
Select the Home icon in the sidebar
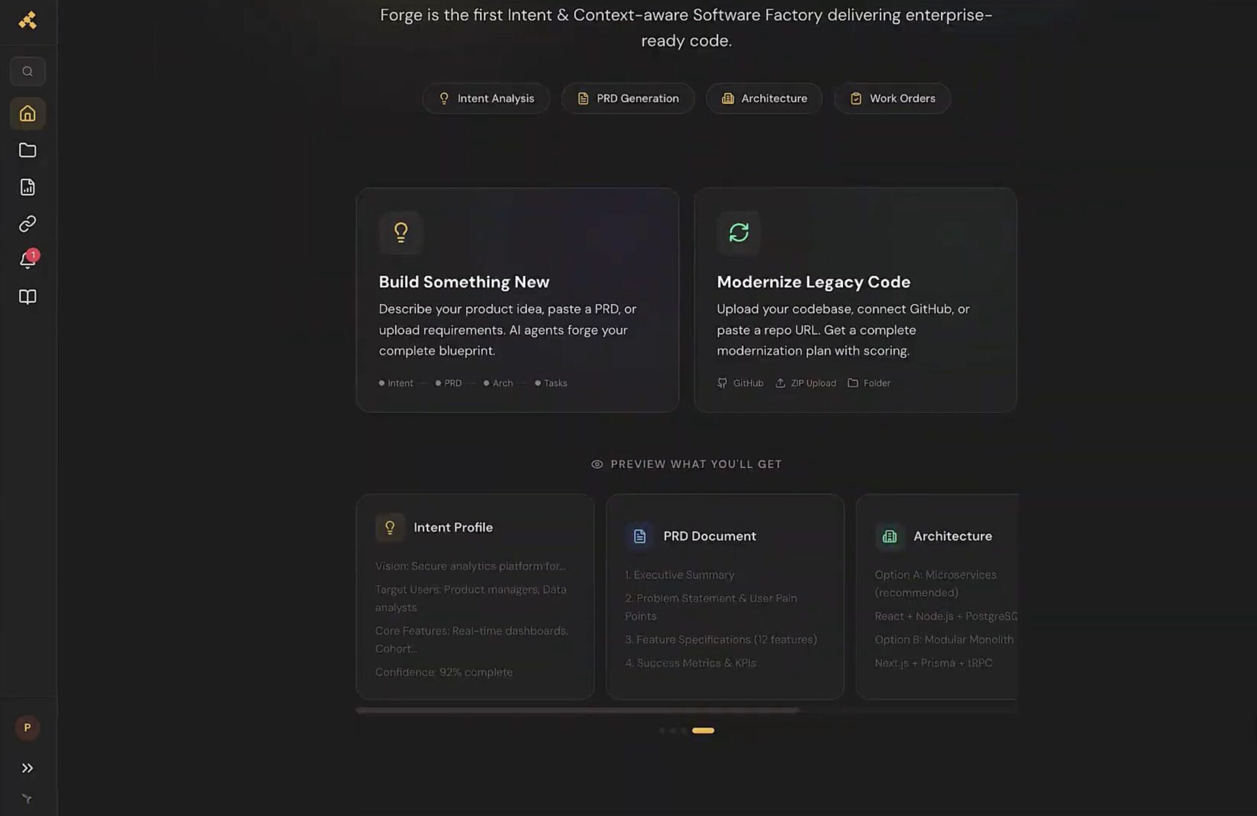tap(27, 113)
